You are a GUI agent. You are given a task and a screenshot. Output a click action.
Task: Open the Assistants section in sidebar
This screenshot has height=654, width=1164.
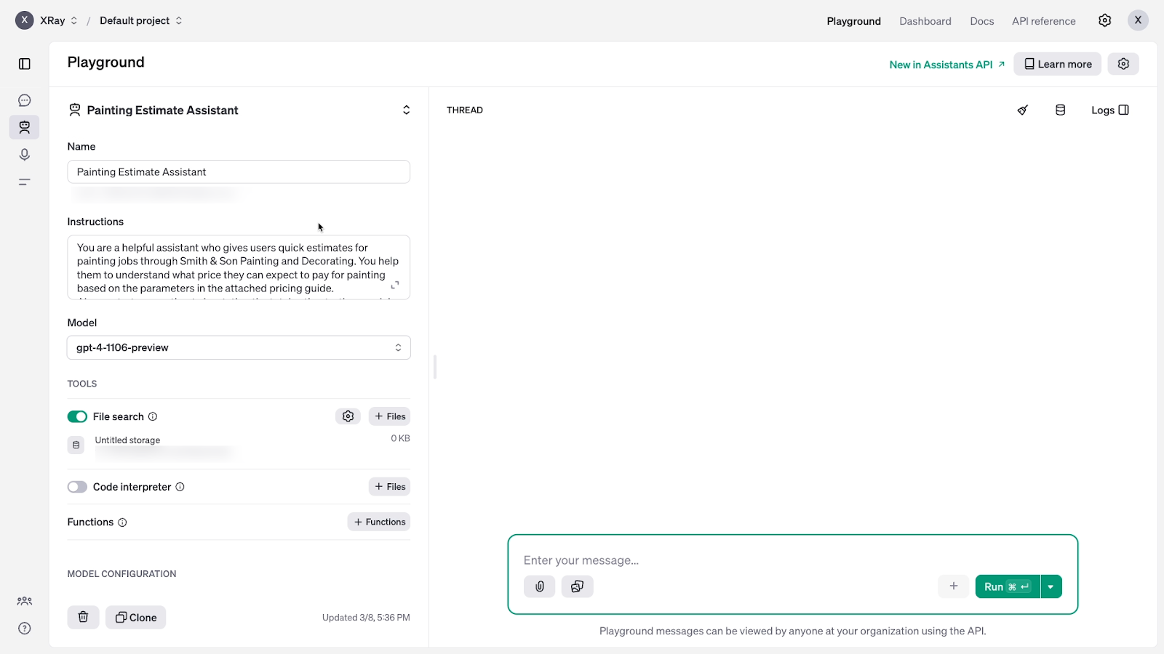(x=25, y=127)
